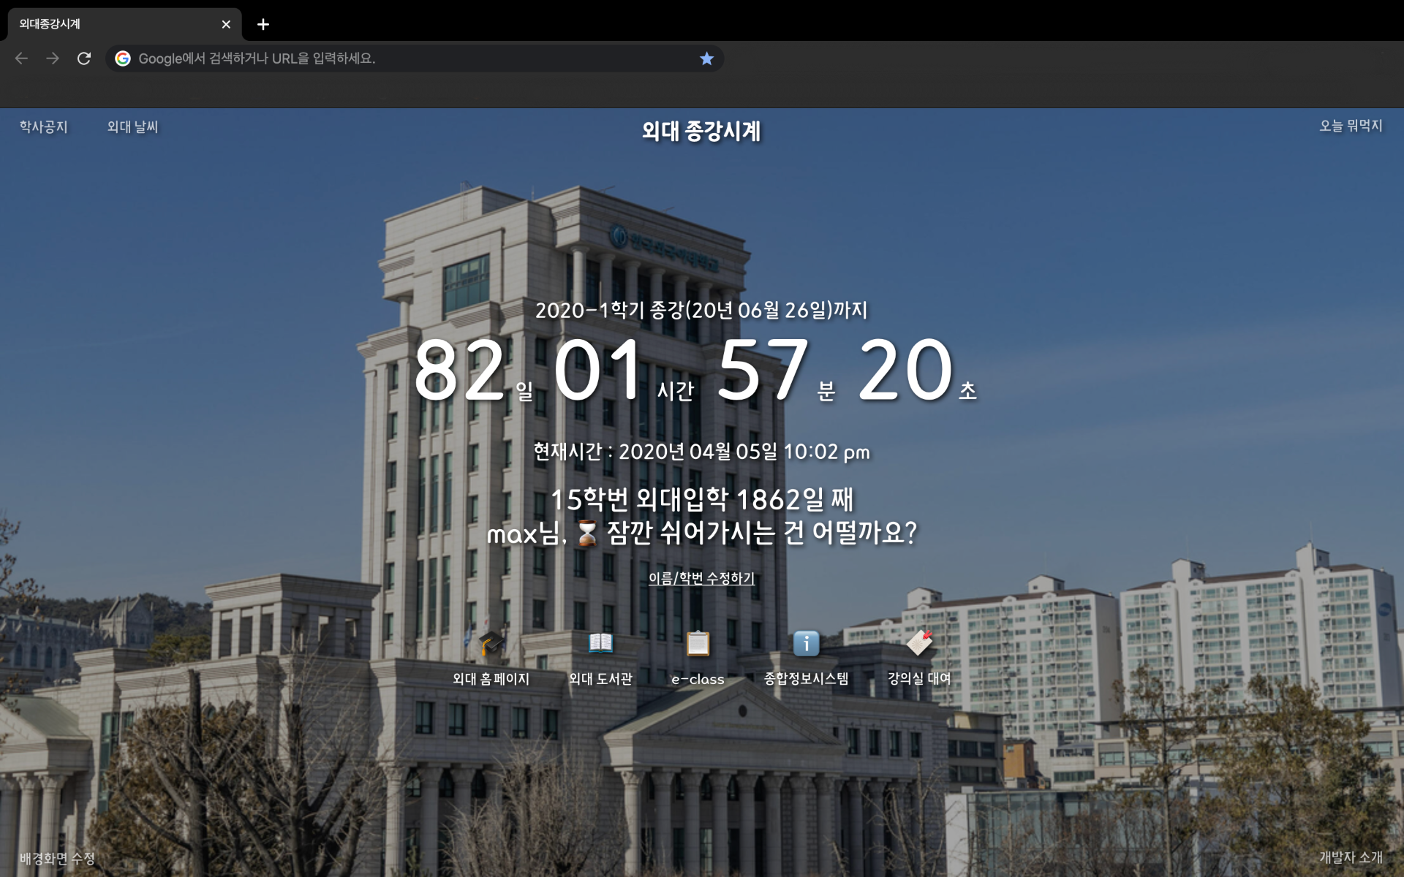Open the 오늘 뭐먹지 menu

tap(1351, 126)
